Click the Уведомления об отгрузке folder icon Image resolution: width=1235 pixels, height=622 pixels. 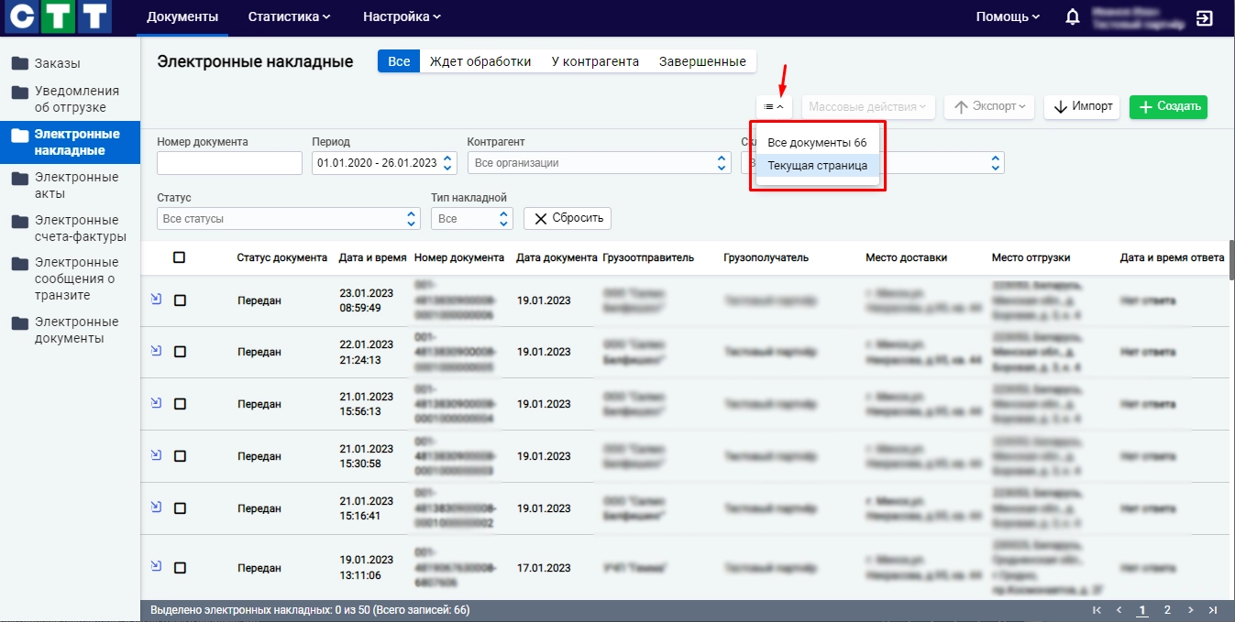click(19, 92)
